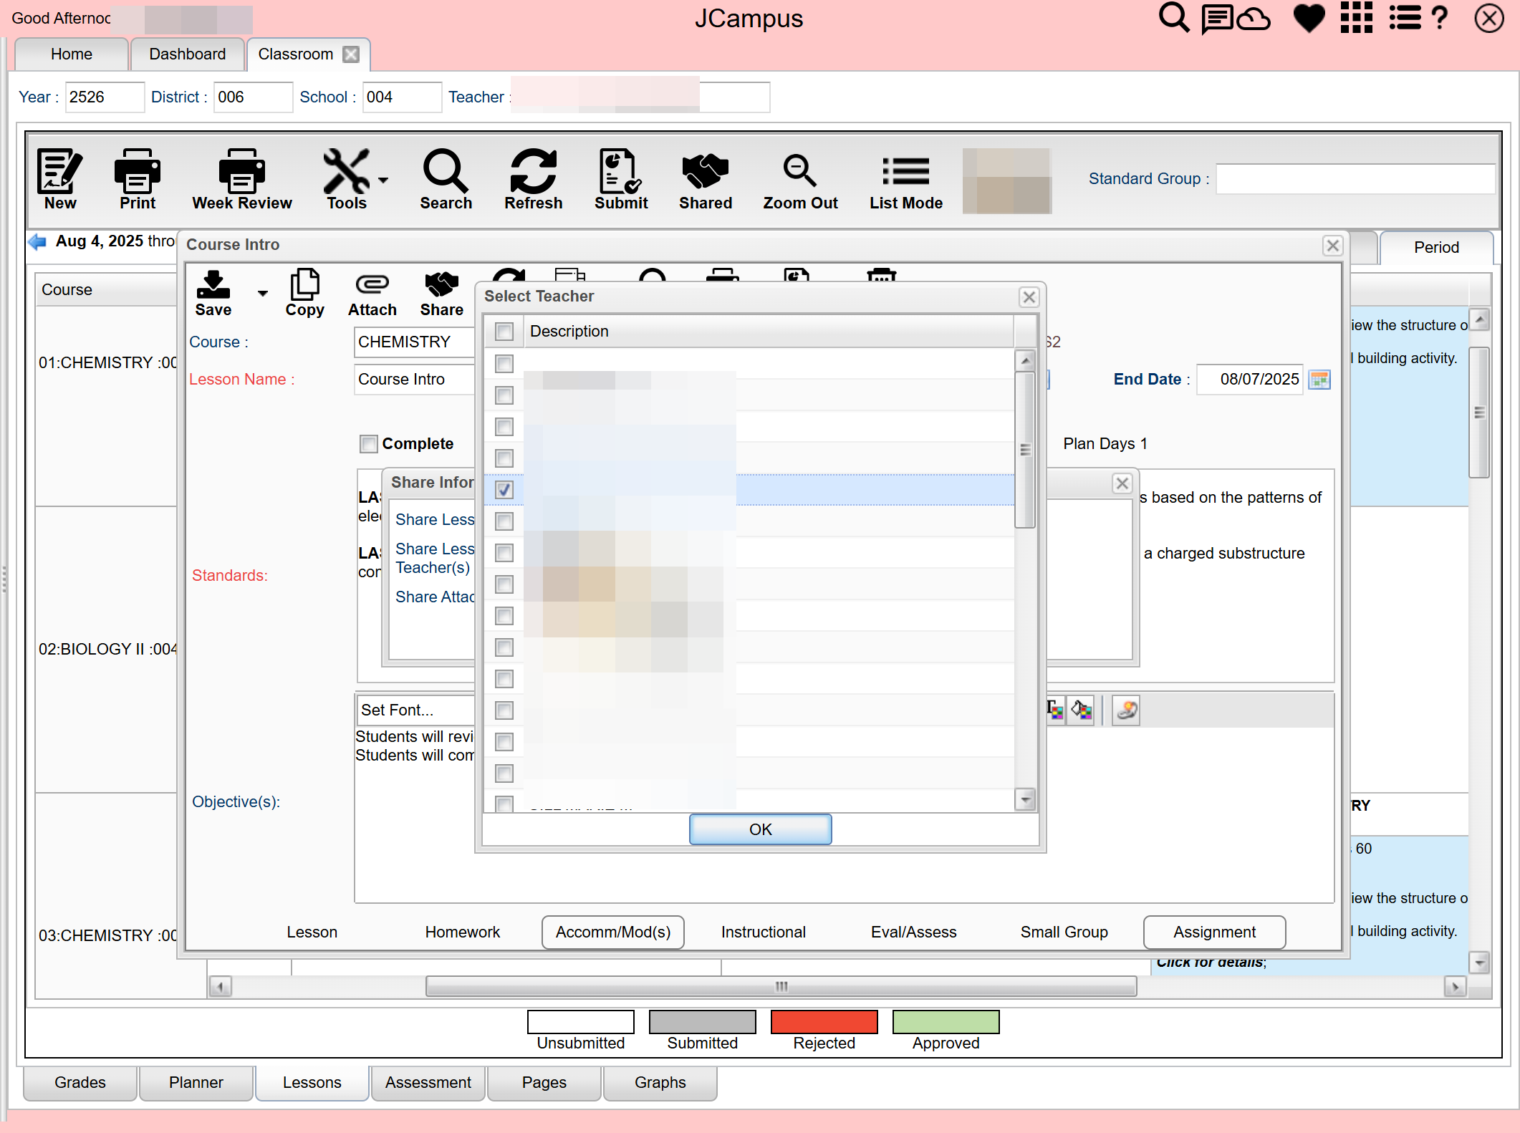Click the Print icon in the toolbar

138,172
